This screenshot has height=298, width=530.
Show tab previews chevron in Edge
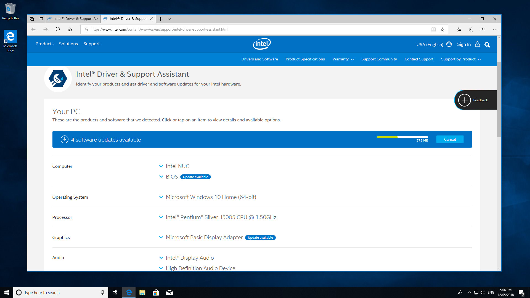[169, 19]
